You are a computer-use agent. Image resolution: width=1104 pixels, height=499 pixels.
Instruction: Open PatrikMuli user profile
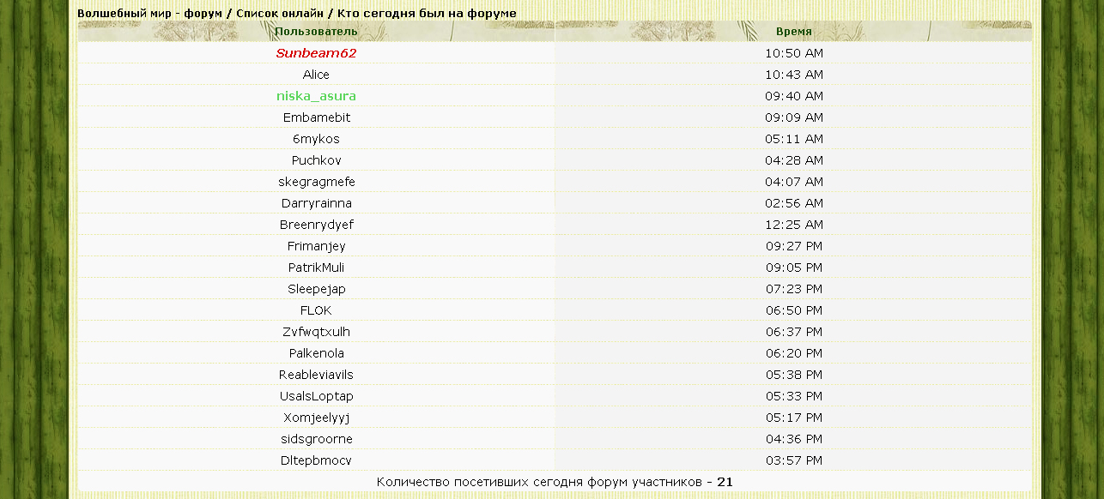(x=316, y=268)
